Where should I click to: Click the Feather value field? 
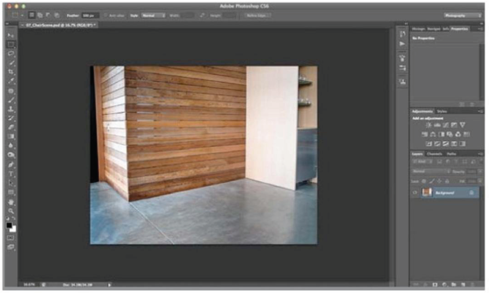pyautogui.click(x=90, y=15)
